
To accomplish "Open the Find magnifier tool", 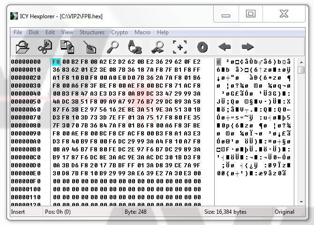I will [112, 47].
